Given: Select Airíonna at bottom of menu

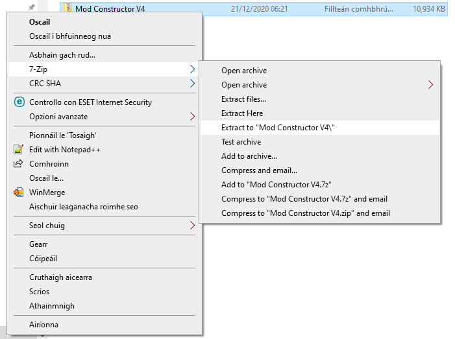Looking at the screenshot, I should pyautogui.click(x=43, y=325).
